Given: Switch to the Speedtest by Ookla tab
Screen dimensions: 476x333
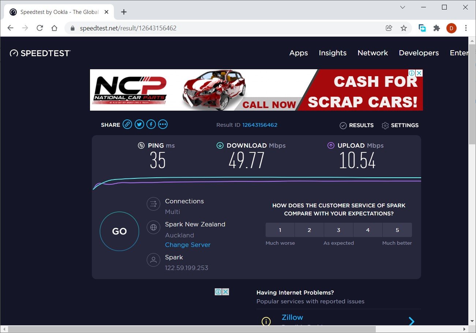Looking at the screenshot, I should (59, 12).
